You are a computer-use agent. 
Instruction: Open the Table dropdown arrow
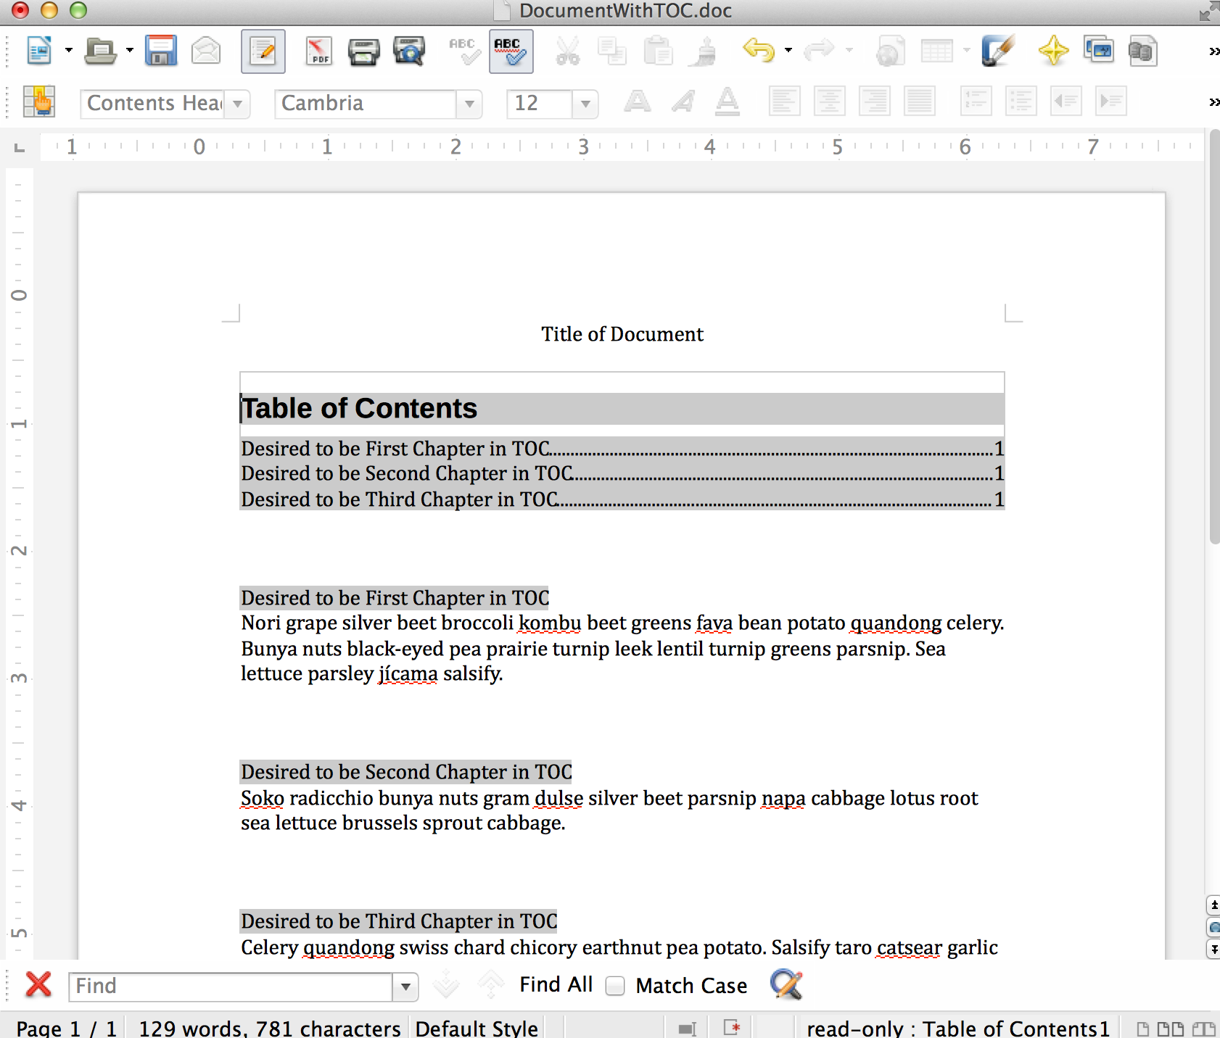[966, 51]
